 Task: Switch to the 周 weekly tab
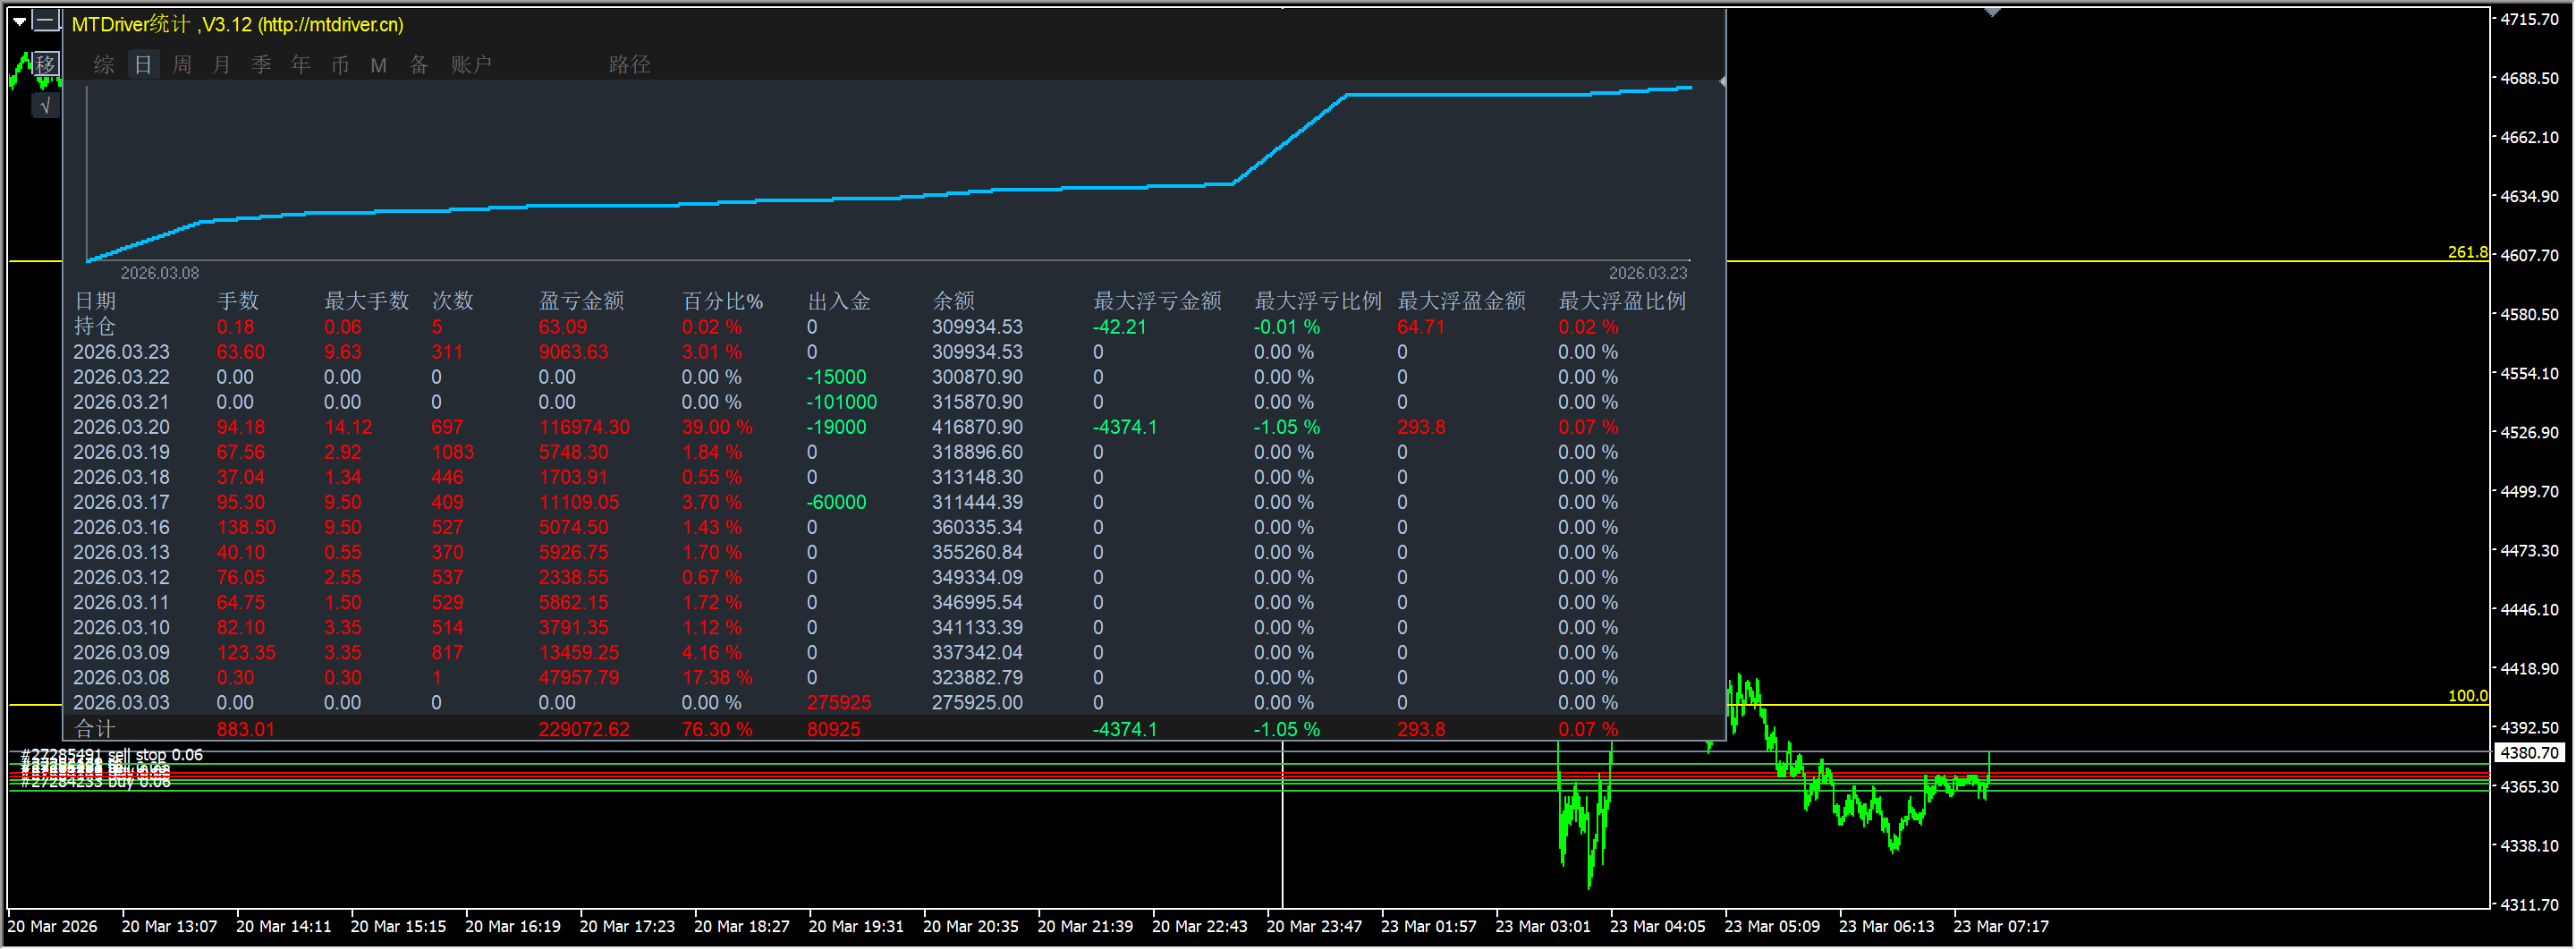182,65
